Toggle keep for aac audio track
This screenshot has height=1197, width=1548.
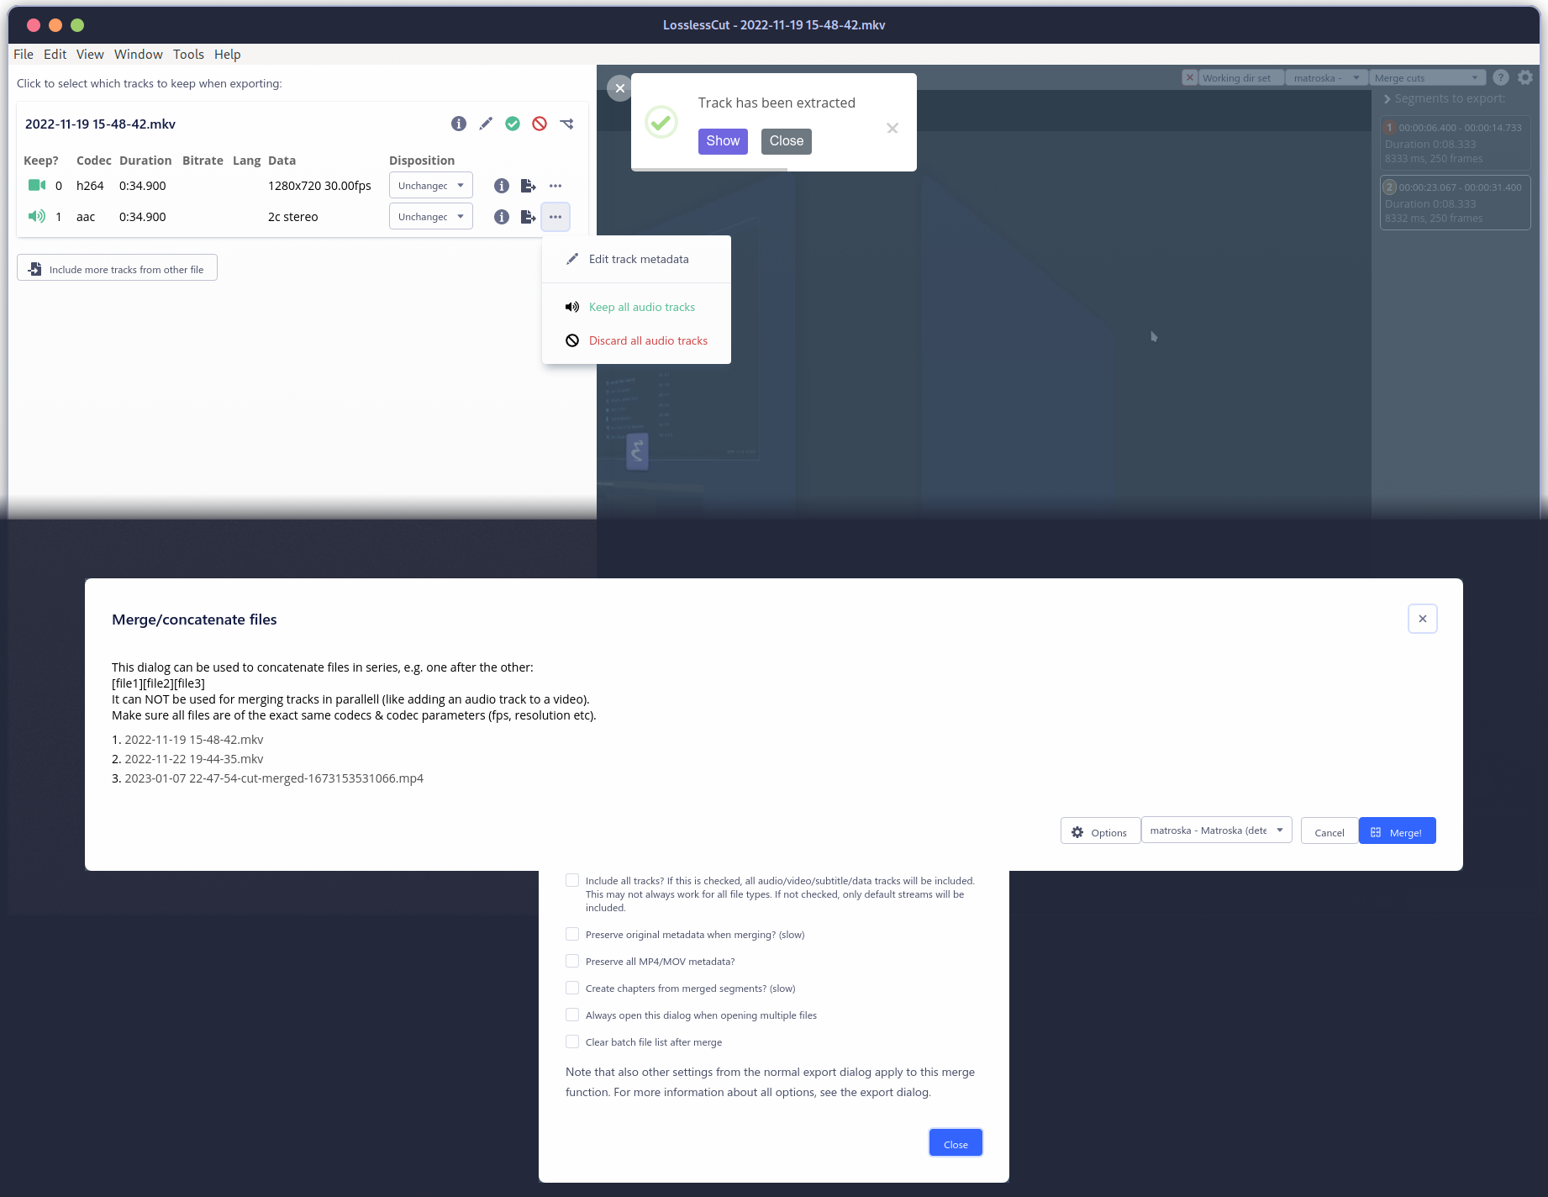37,216
